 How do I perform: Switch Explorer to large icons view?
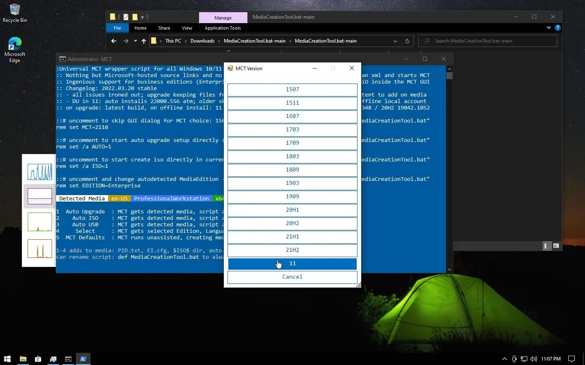pos(556,246)
